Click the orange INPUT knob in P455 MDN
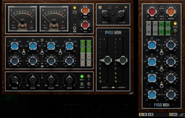Image resolution: width=185 pixels, height=118 pixels. (x=85, y=11)
